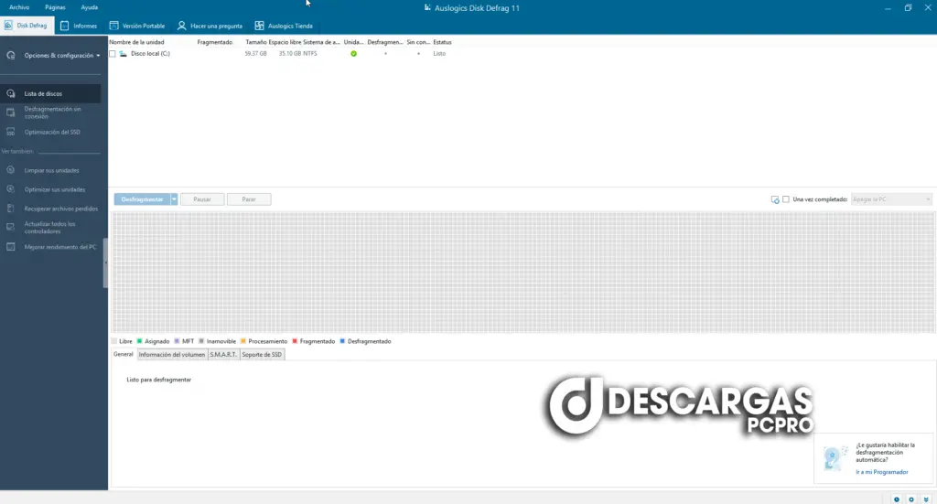Screen dimensions: 937x504
Task: Sort by Estatus column header
Action: click(x=442, y=42)
